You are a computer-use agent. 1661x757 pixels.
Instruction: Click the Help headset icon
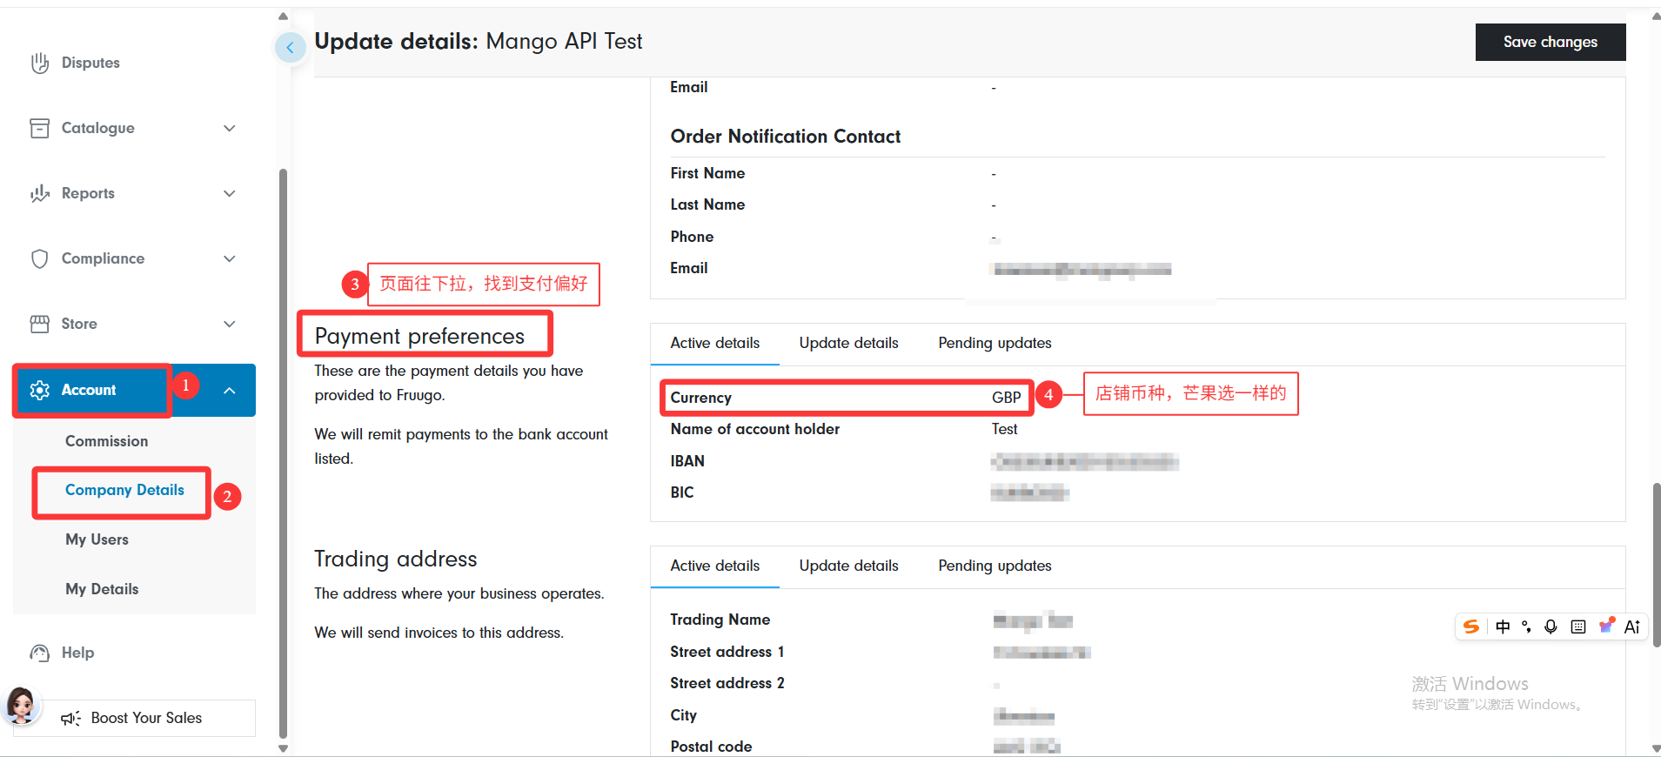(x=39, y=653)
